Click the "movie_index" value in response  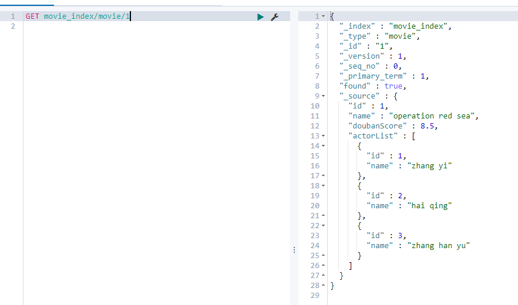click(x=418, y=26)
